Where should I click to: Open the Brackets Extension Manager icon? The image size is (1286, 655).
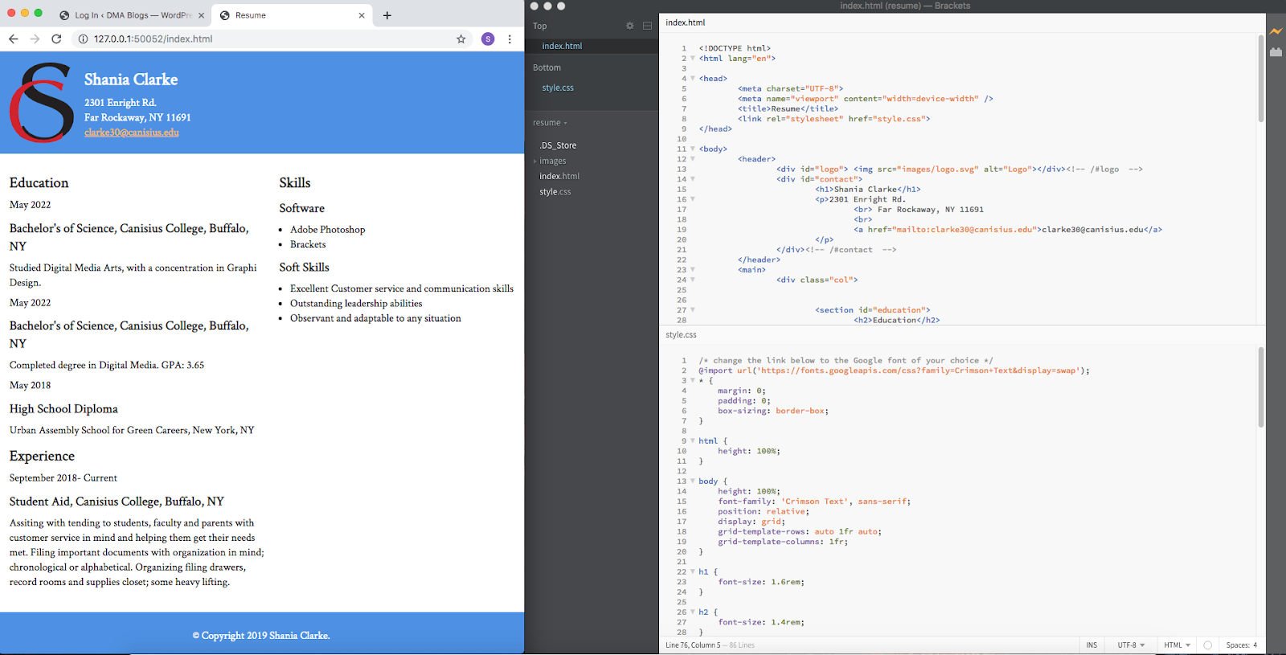1276,52
